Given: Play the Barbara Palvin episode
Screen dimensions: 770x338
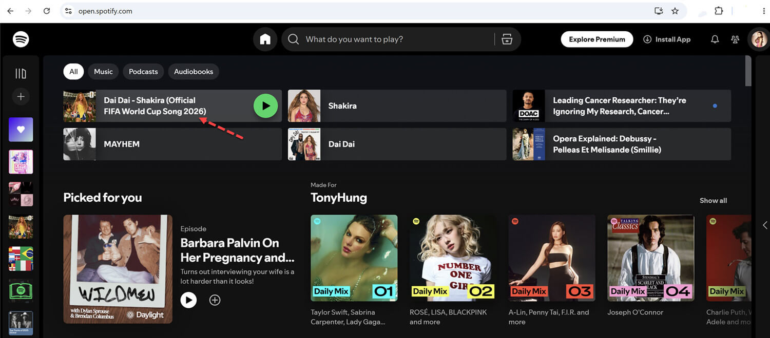Looking at the screenshot, I should tap(188, 300).
